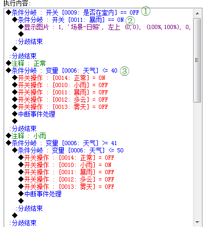This screenshot has height=227, width=204.
Task: Select [0012:多云] = OFF under 天气 <= 50 branch
Action: (x=66, y=179)
